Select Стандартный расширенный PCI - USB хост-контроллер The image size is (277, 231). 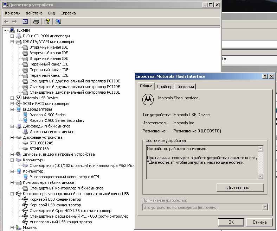[x=79, y=216]
